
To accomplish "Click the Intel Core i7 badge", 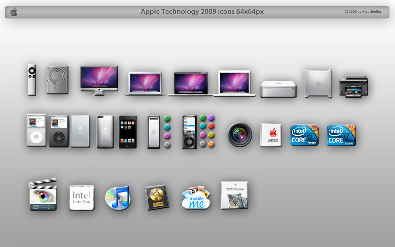I will (x=341, y=135).
